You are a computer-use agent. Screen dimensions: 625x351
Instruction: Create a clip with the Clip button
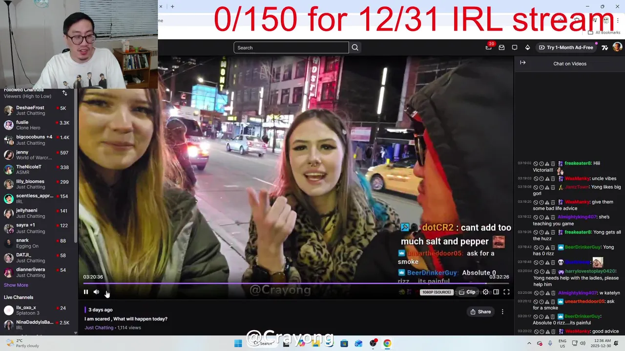(467, 292)
